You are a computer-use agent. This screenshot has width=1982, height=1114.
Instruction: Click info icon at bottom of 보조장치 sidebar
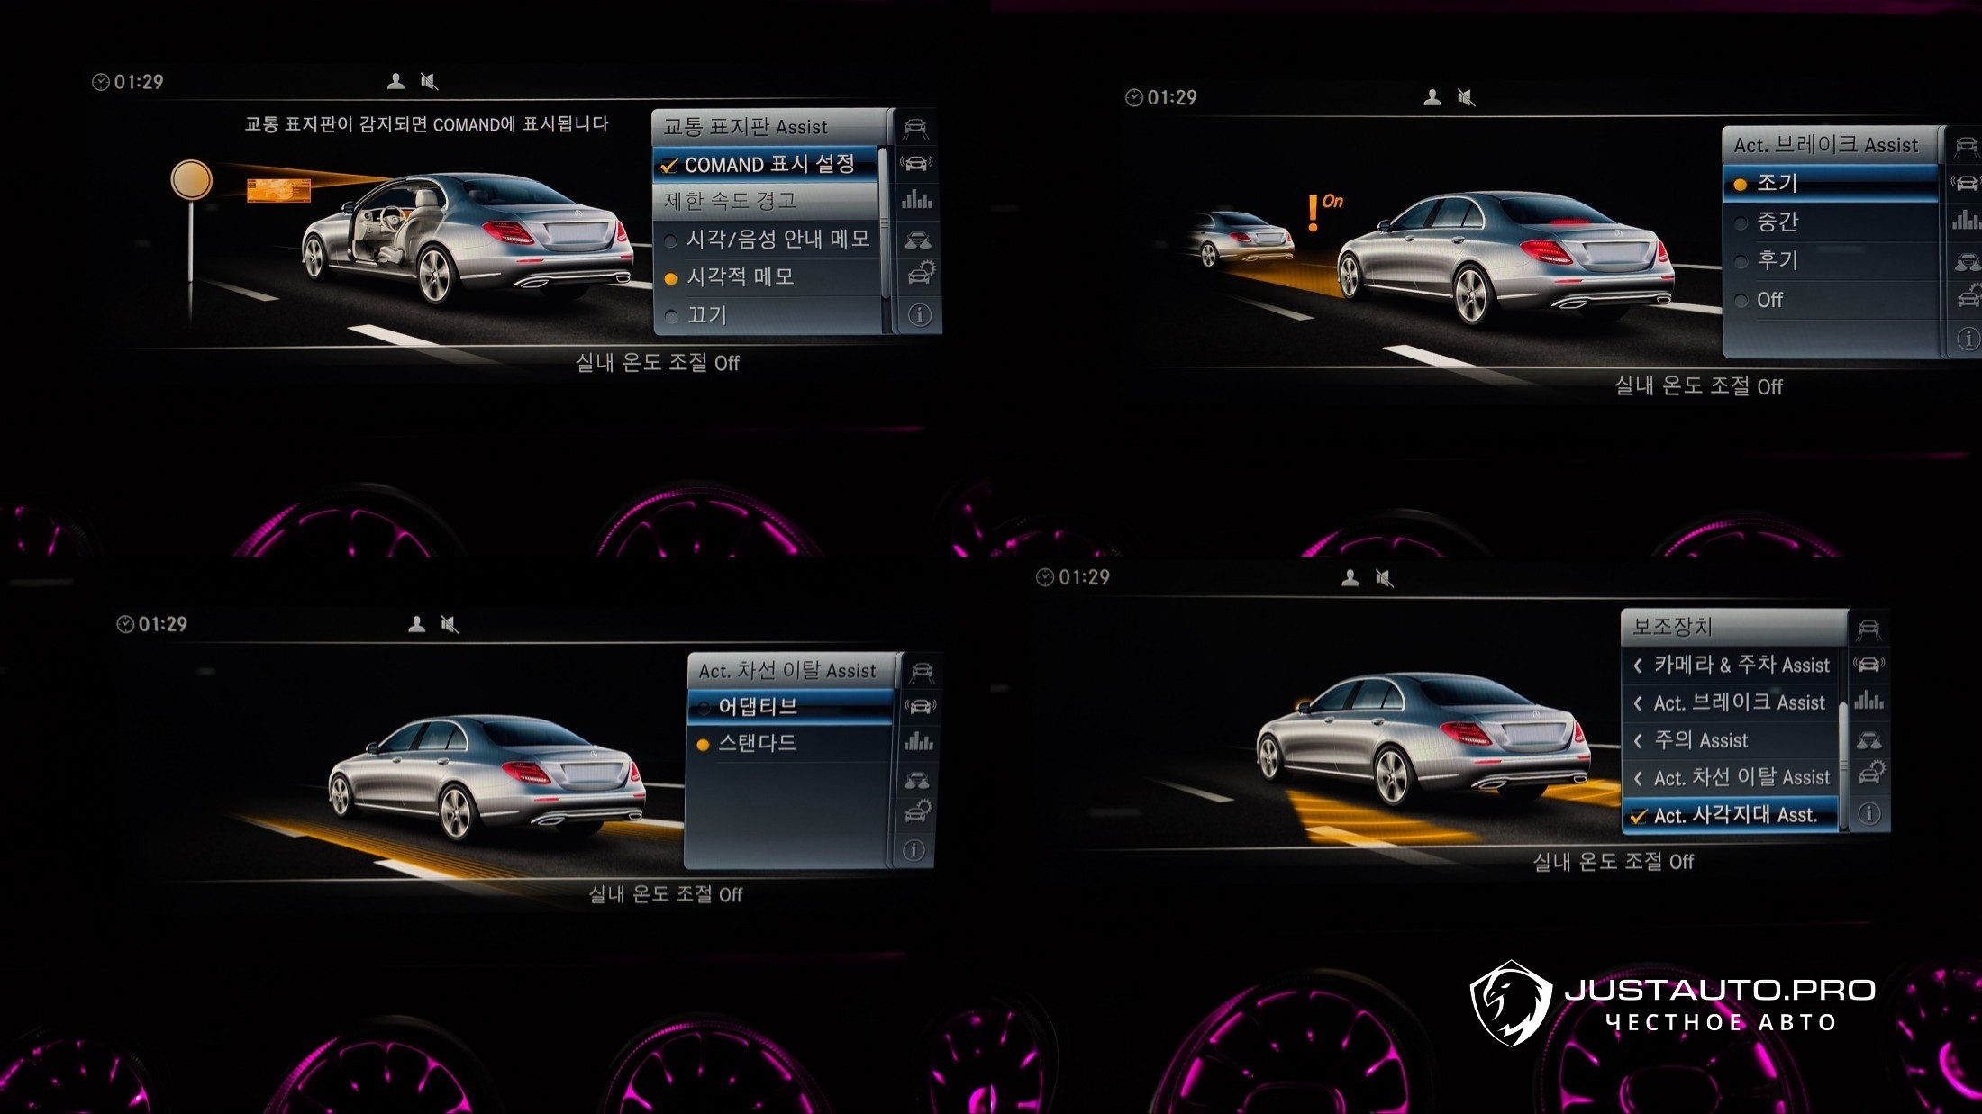click(x=1869, y=813)
